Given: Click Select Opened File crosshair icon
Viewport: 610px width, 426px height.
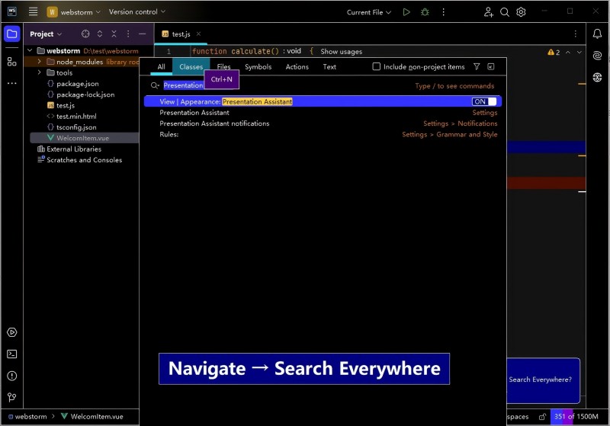Looking at the screenshot, I should [x=85, y=34].
